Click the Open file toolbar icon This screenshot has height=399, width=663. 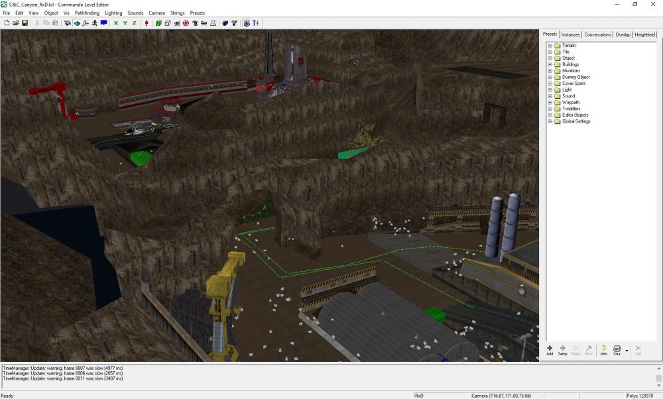point(15,23)
